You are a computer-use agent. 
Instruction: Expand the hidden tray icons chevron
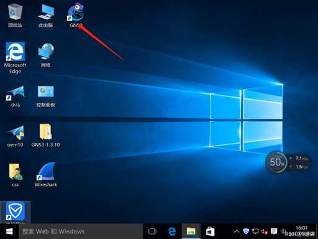(237, 232)
